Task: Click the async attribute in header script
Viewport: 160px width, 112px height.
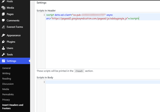Action: pyautogui.click(x=110, y=15)
